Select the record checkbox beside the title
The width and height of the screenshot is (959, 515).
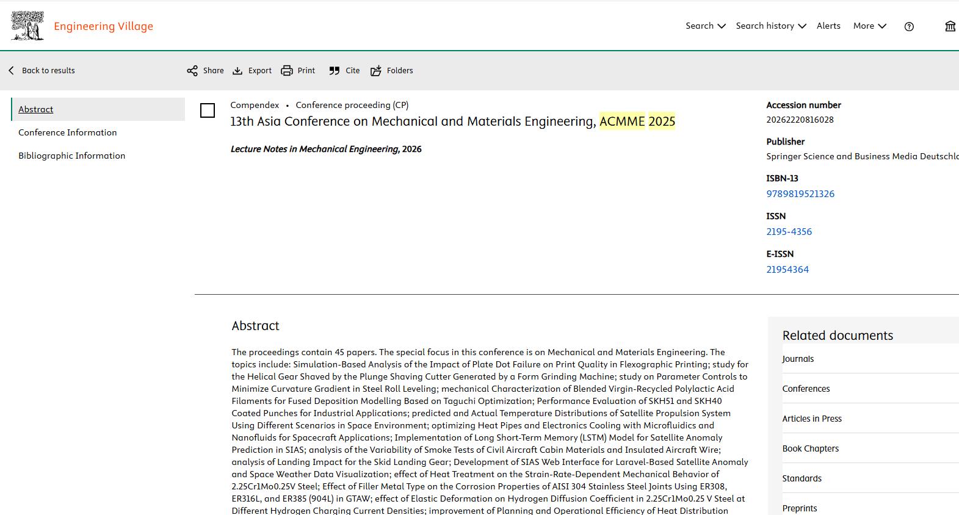pyautogui.click(x=208, y=110)
